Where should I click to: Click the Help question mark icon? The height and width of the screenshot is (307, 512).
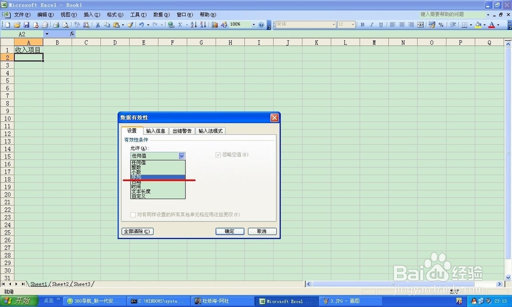[x=261, y=25]
